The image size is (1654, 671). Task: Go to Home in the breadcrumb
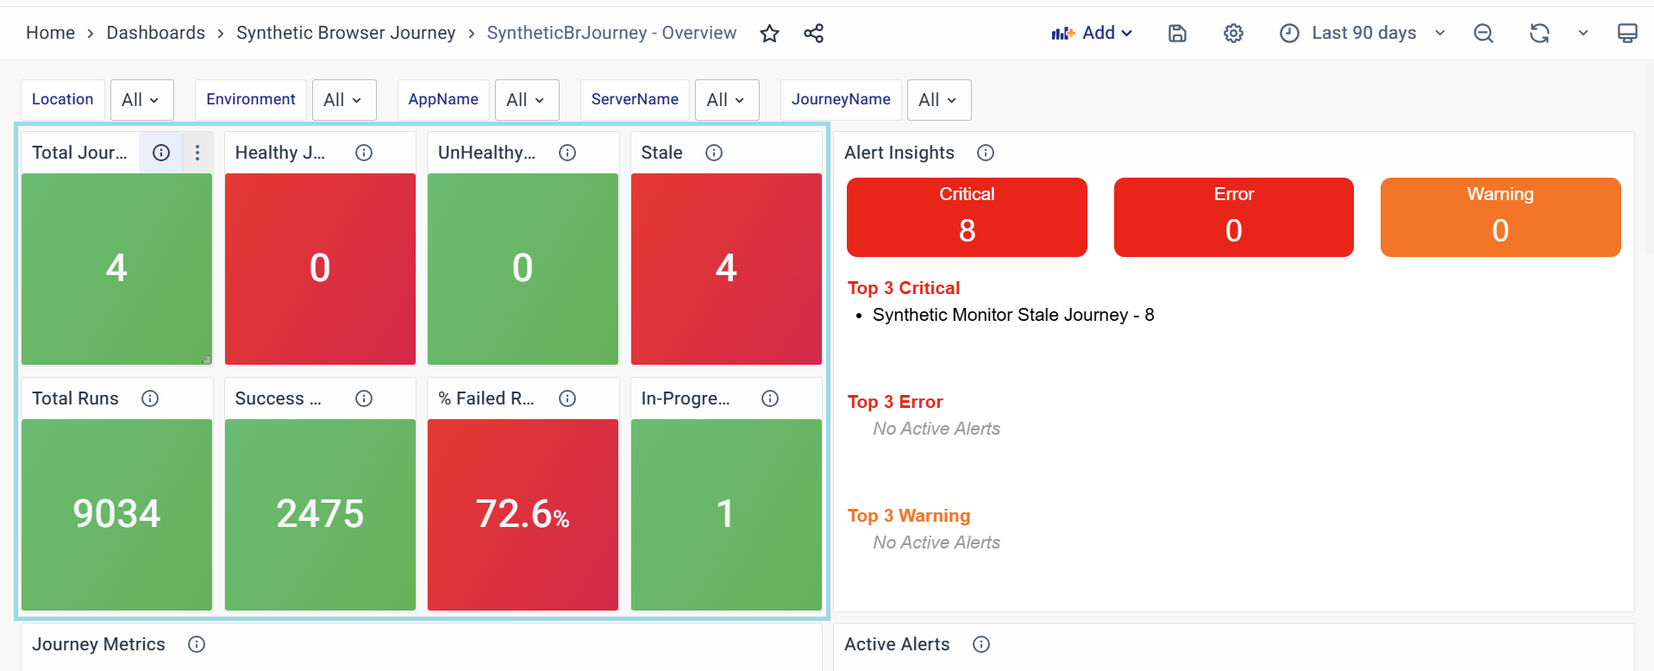(x=50, y=34)
